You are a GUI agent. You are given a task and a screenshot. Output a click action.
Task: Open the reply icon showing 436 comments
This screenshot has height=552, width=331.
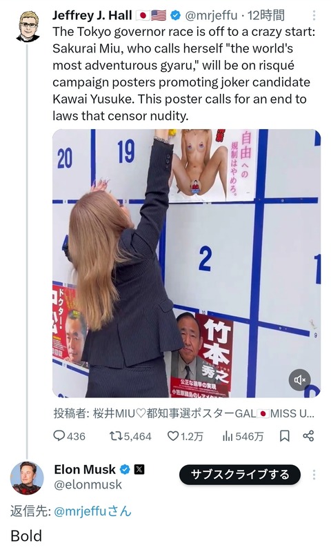(x=59, y=436)
